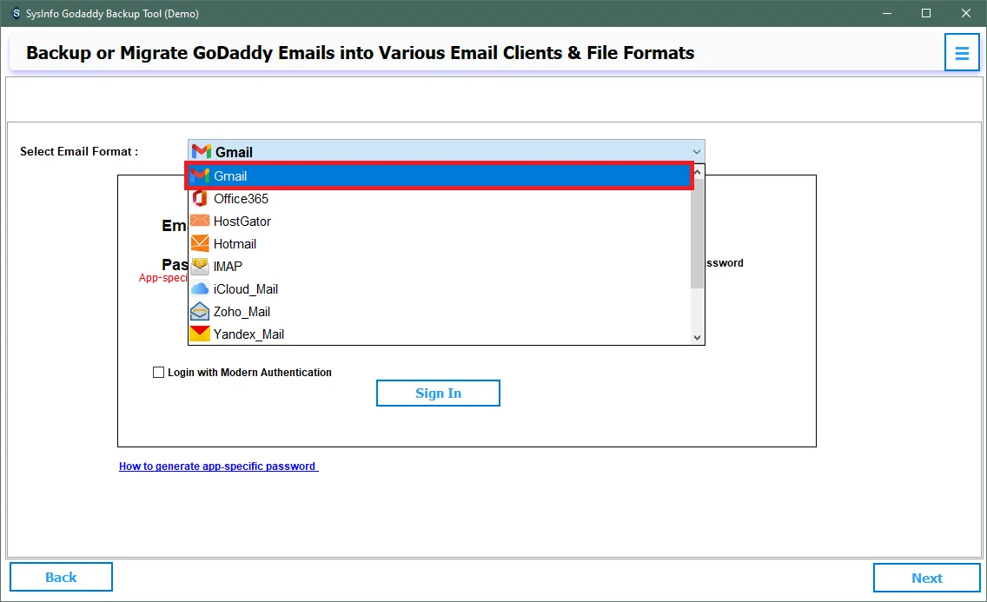Proceed with the Next button
This screenshot has width=987, height=602.
(926, 578)
